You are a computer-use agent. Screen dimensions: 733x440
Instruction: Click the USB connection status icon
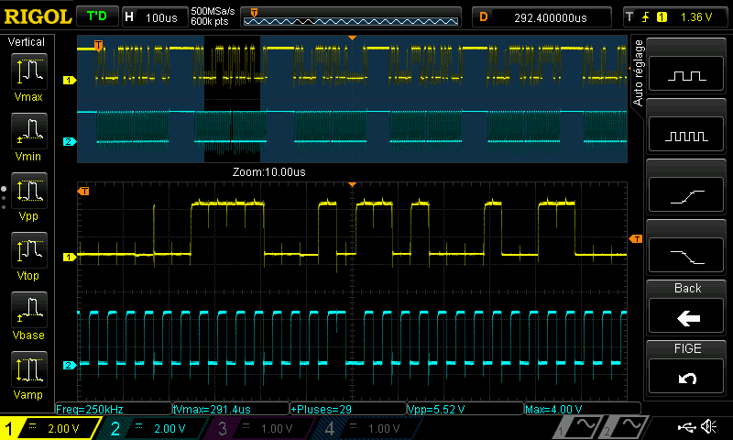[686, 426]
